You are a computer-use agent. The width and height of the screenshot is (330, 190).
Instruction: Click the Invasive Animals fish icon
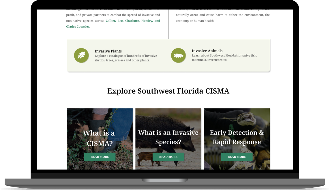[x=178, y=55]
